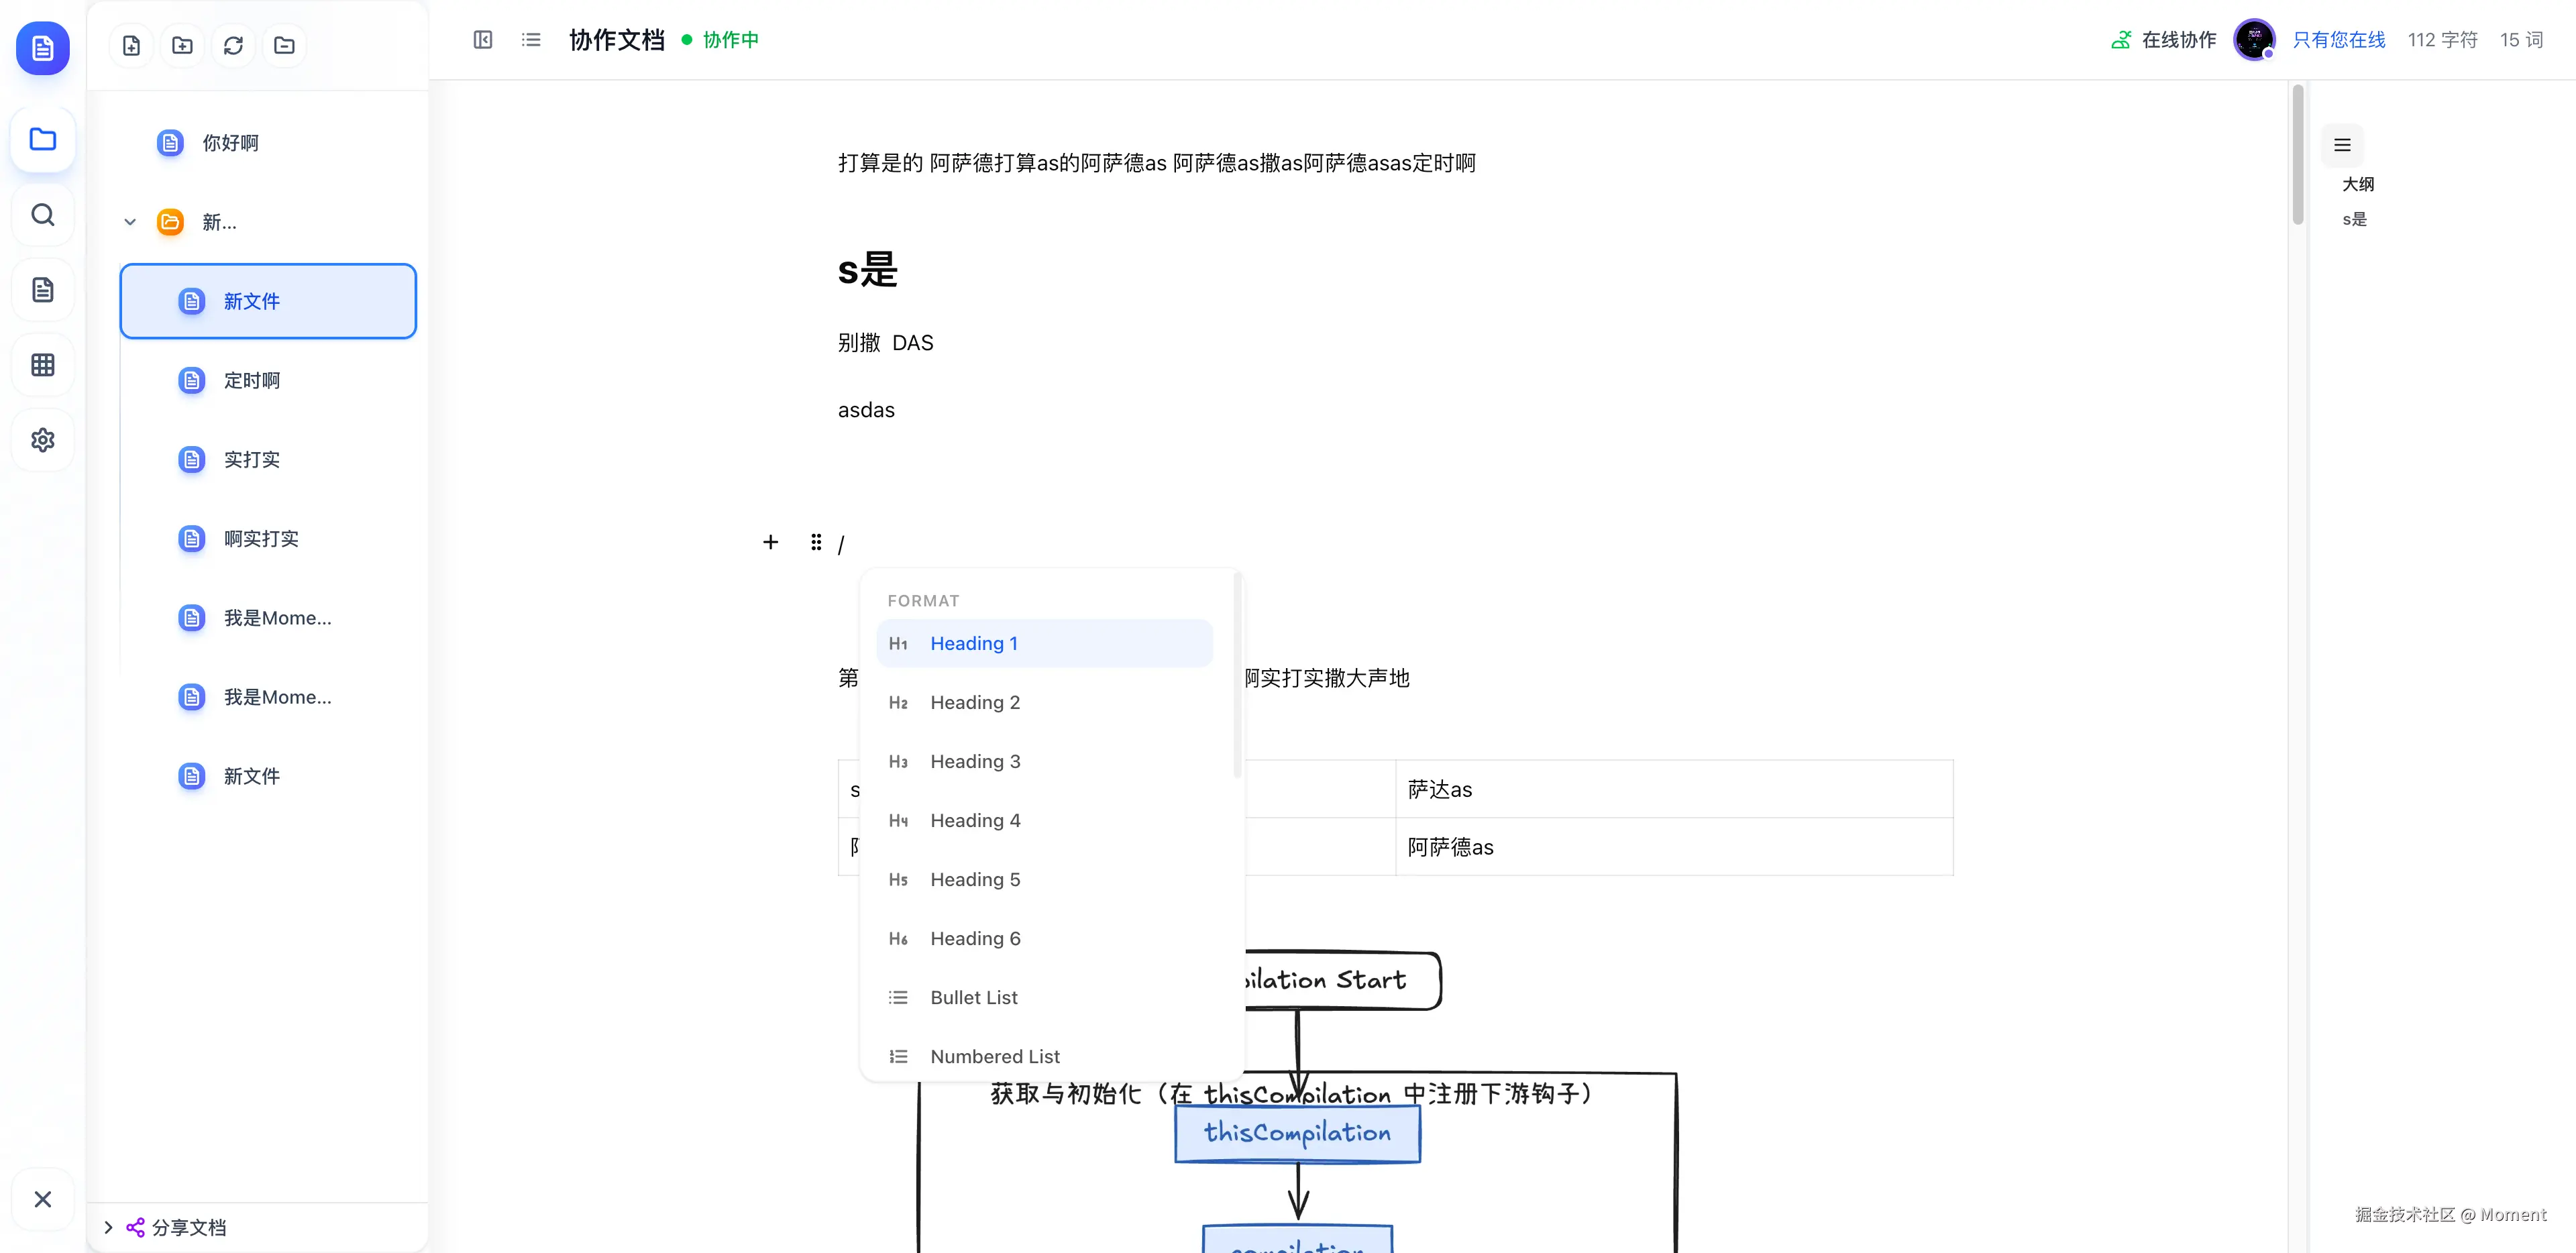This screenshot has height=1253, width=2576.
Task: Click the refresh icon in file toolbar
Action: click(x=233, y=45)
